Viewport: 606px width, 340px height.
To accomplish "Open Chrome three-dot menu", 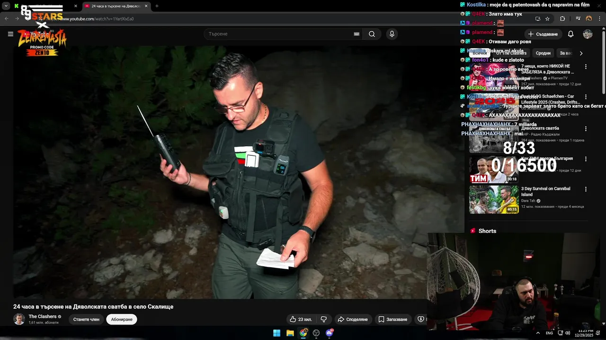I will coord(599,19).
